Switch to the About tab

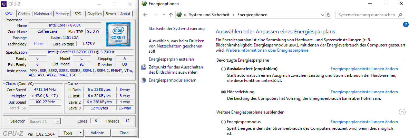tap(125, 14)
